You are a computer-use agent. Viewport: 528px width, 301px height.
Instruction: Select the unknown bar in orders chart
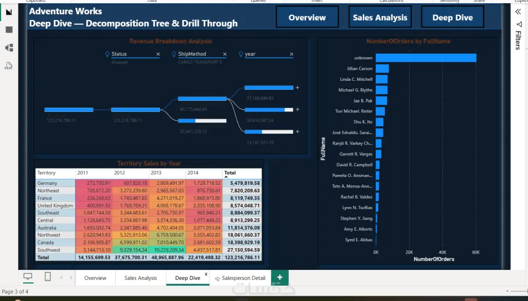pyautogui.click(x=426, y=58)
